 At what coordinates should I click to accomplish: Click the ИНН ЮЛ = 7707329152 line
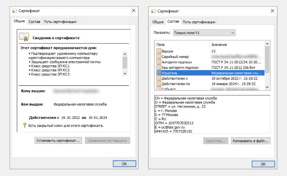point(173,131)
